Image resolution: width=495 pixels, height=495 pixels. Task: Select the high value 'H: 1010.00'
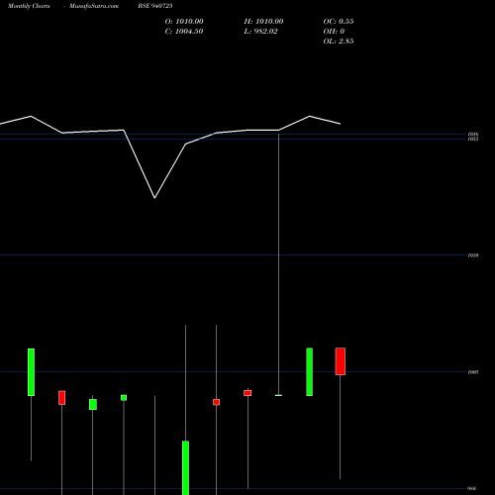(x=263, y=22)
